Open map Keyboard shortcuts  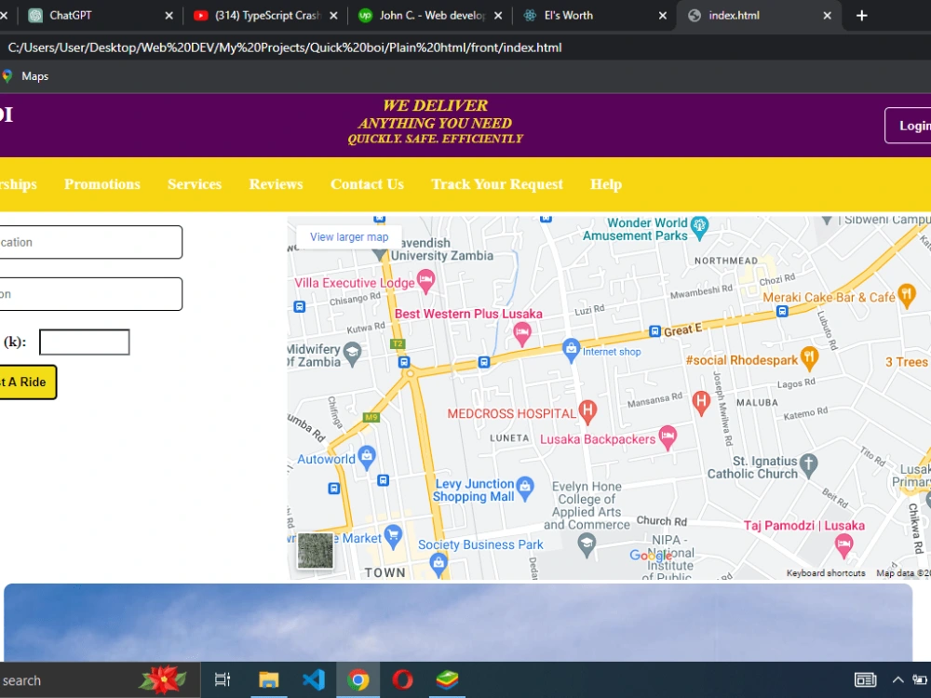coord(825,572)
